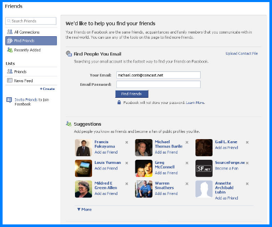Open Louis Yurman name link

[108, 163]
